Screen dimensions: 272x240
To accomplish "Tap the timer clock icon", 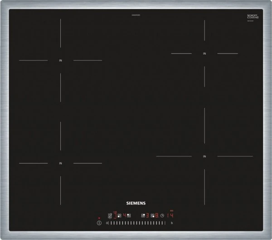I will [162, 215].
